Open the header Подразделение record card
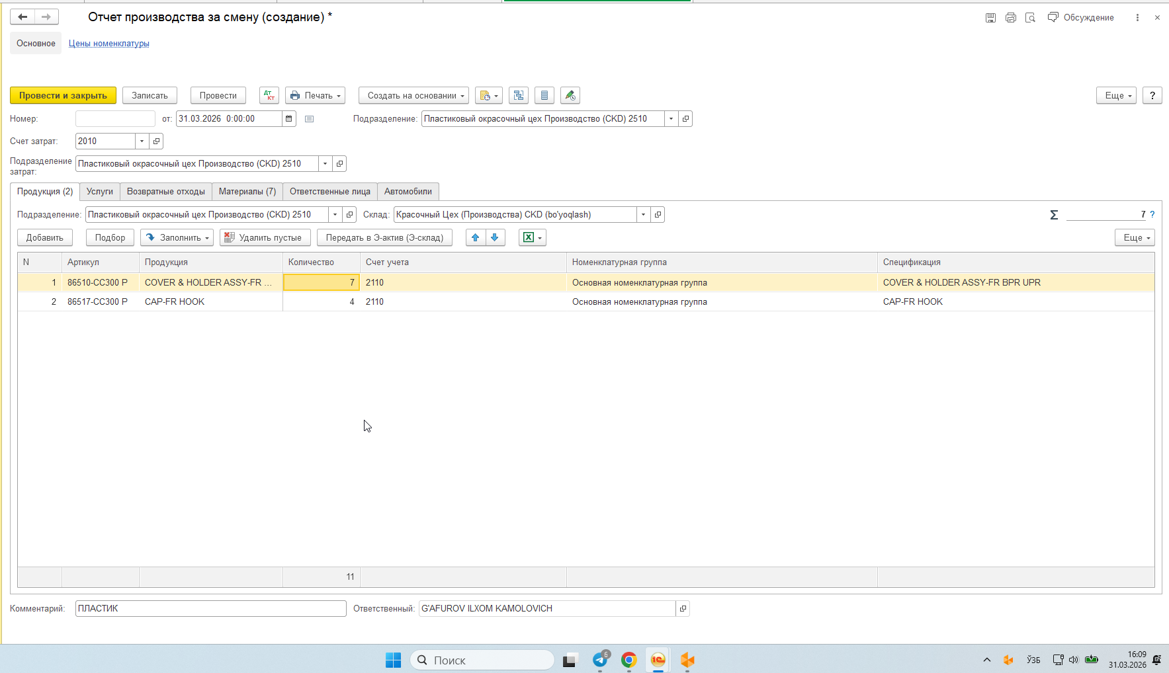 point(685,119)
